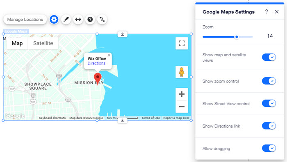
Task: Click the top download handle icon on map
Action: pos(123,34)
